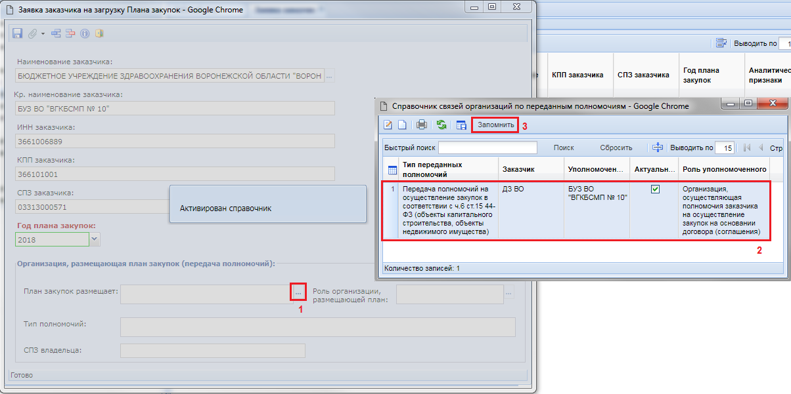Image resolution: width=791 pixels, height=394 pixels.
Task: Click the save floppy disk icon
Action: (18, 33)
